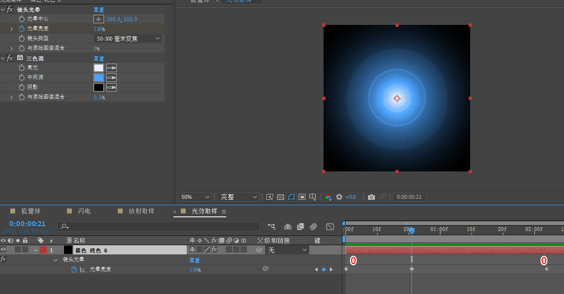Image resolution: width=564 pixels, height=294 pixels.
Task: Toggle the transparency grid checkerboard icon
Action: click(x=281, y=197)
